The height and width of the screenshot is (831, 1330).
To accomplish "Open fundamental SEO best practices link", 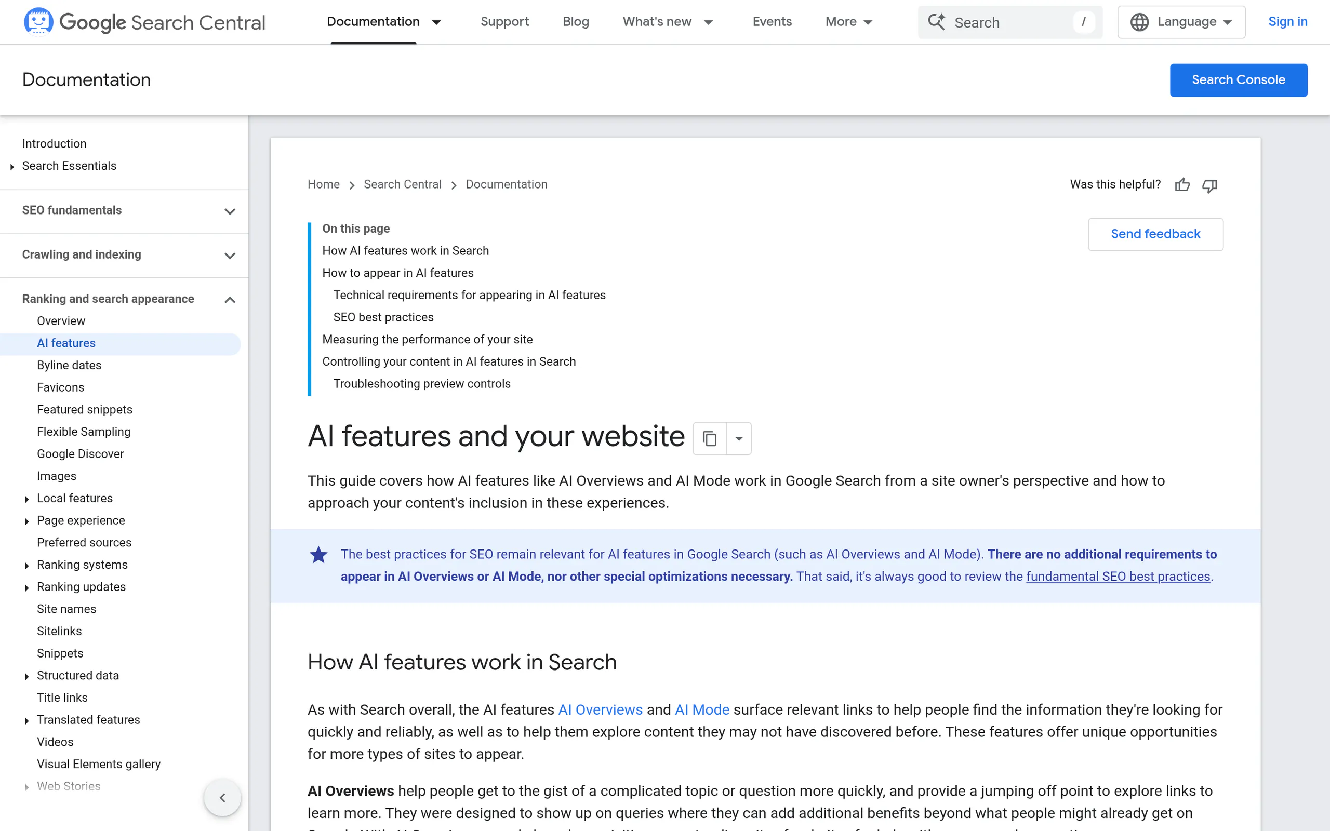I will 1118,577.
